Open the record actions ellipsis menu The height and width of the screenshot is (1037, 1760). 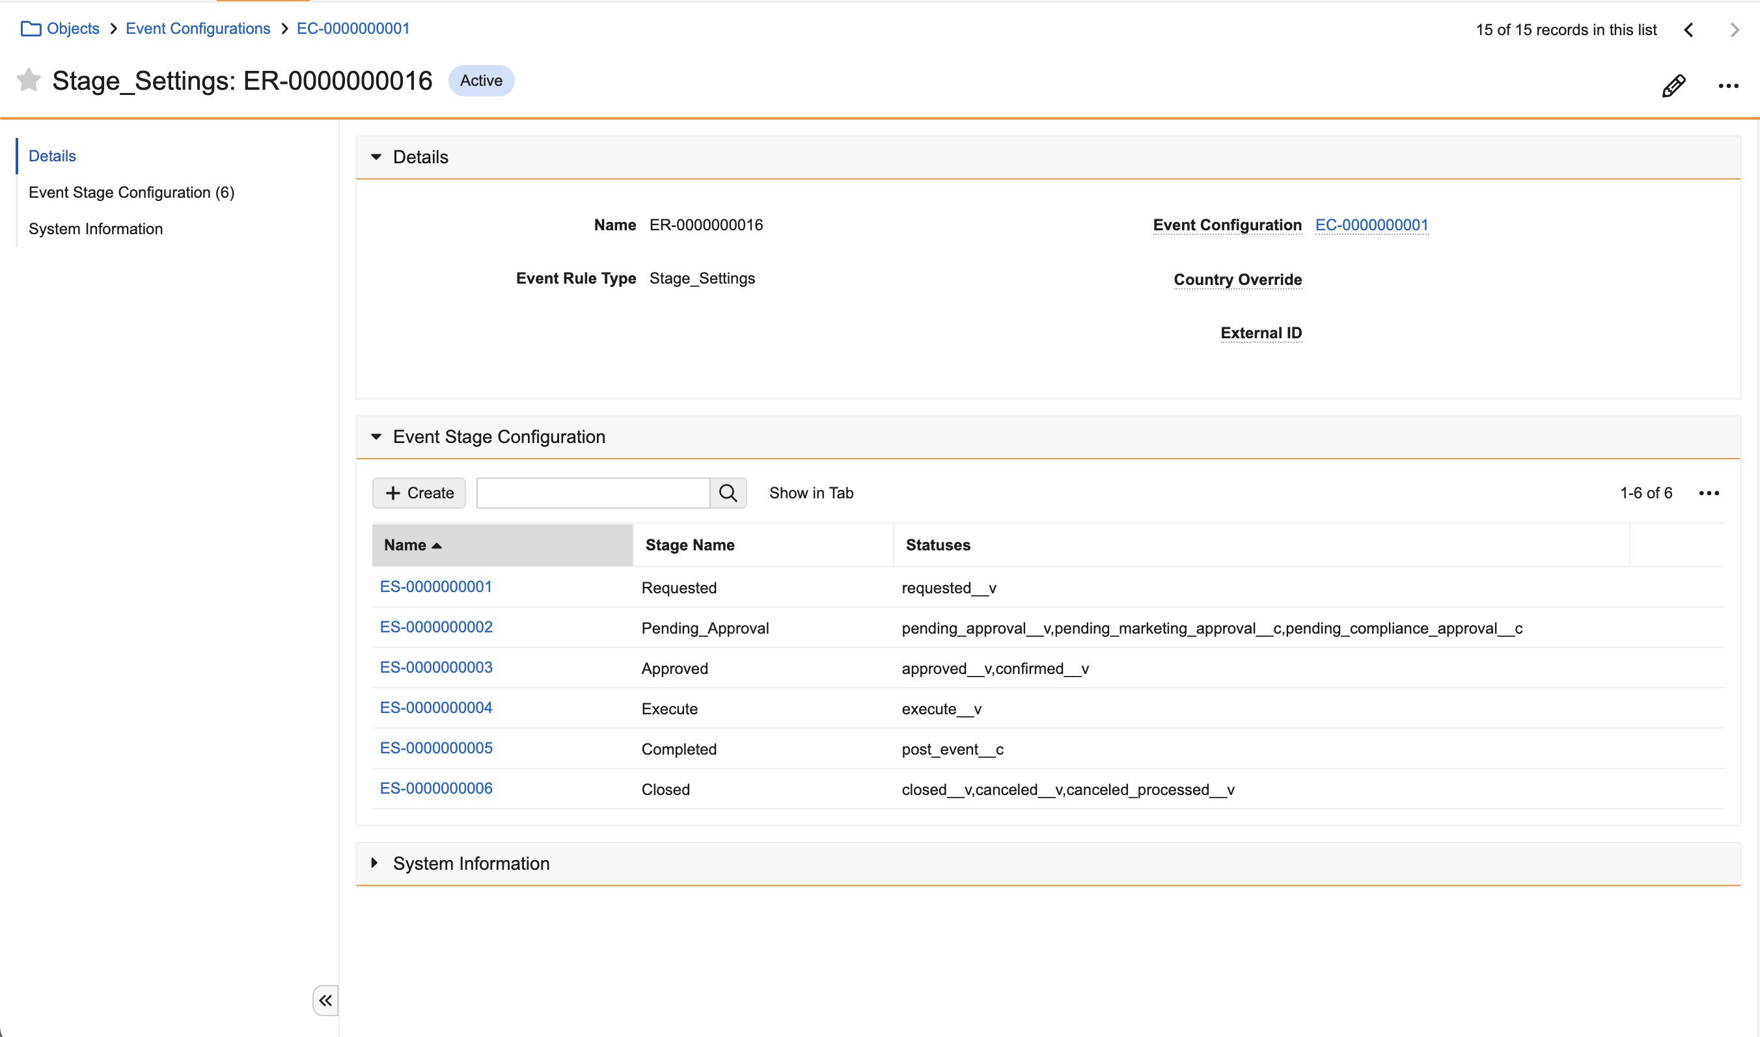1728,86
